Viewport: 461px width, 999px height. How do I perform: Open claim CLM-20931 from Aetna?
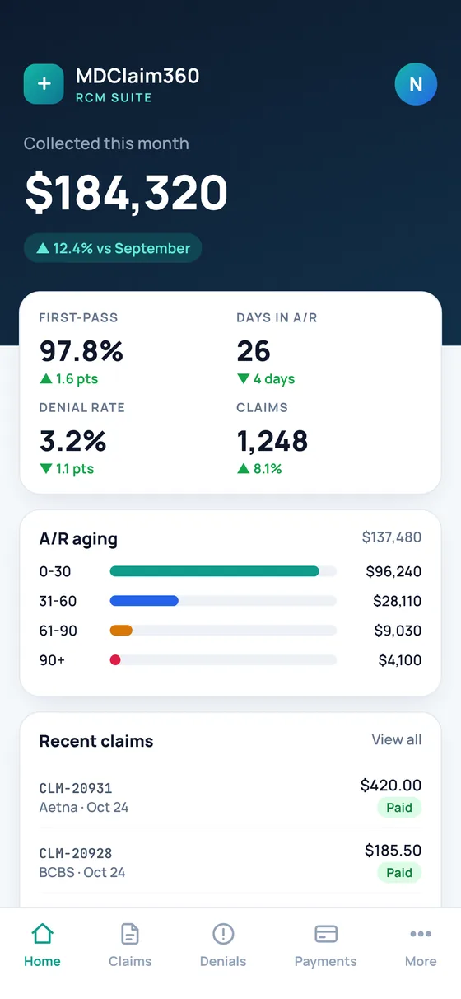[x=230, y=796]
